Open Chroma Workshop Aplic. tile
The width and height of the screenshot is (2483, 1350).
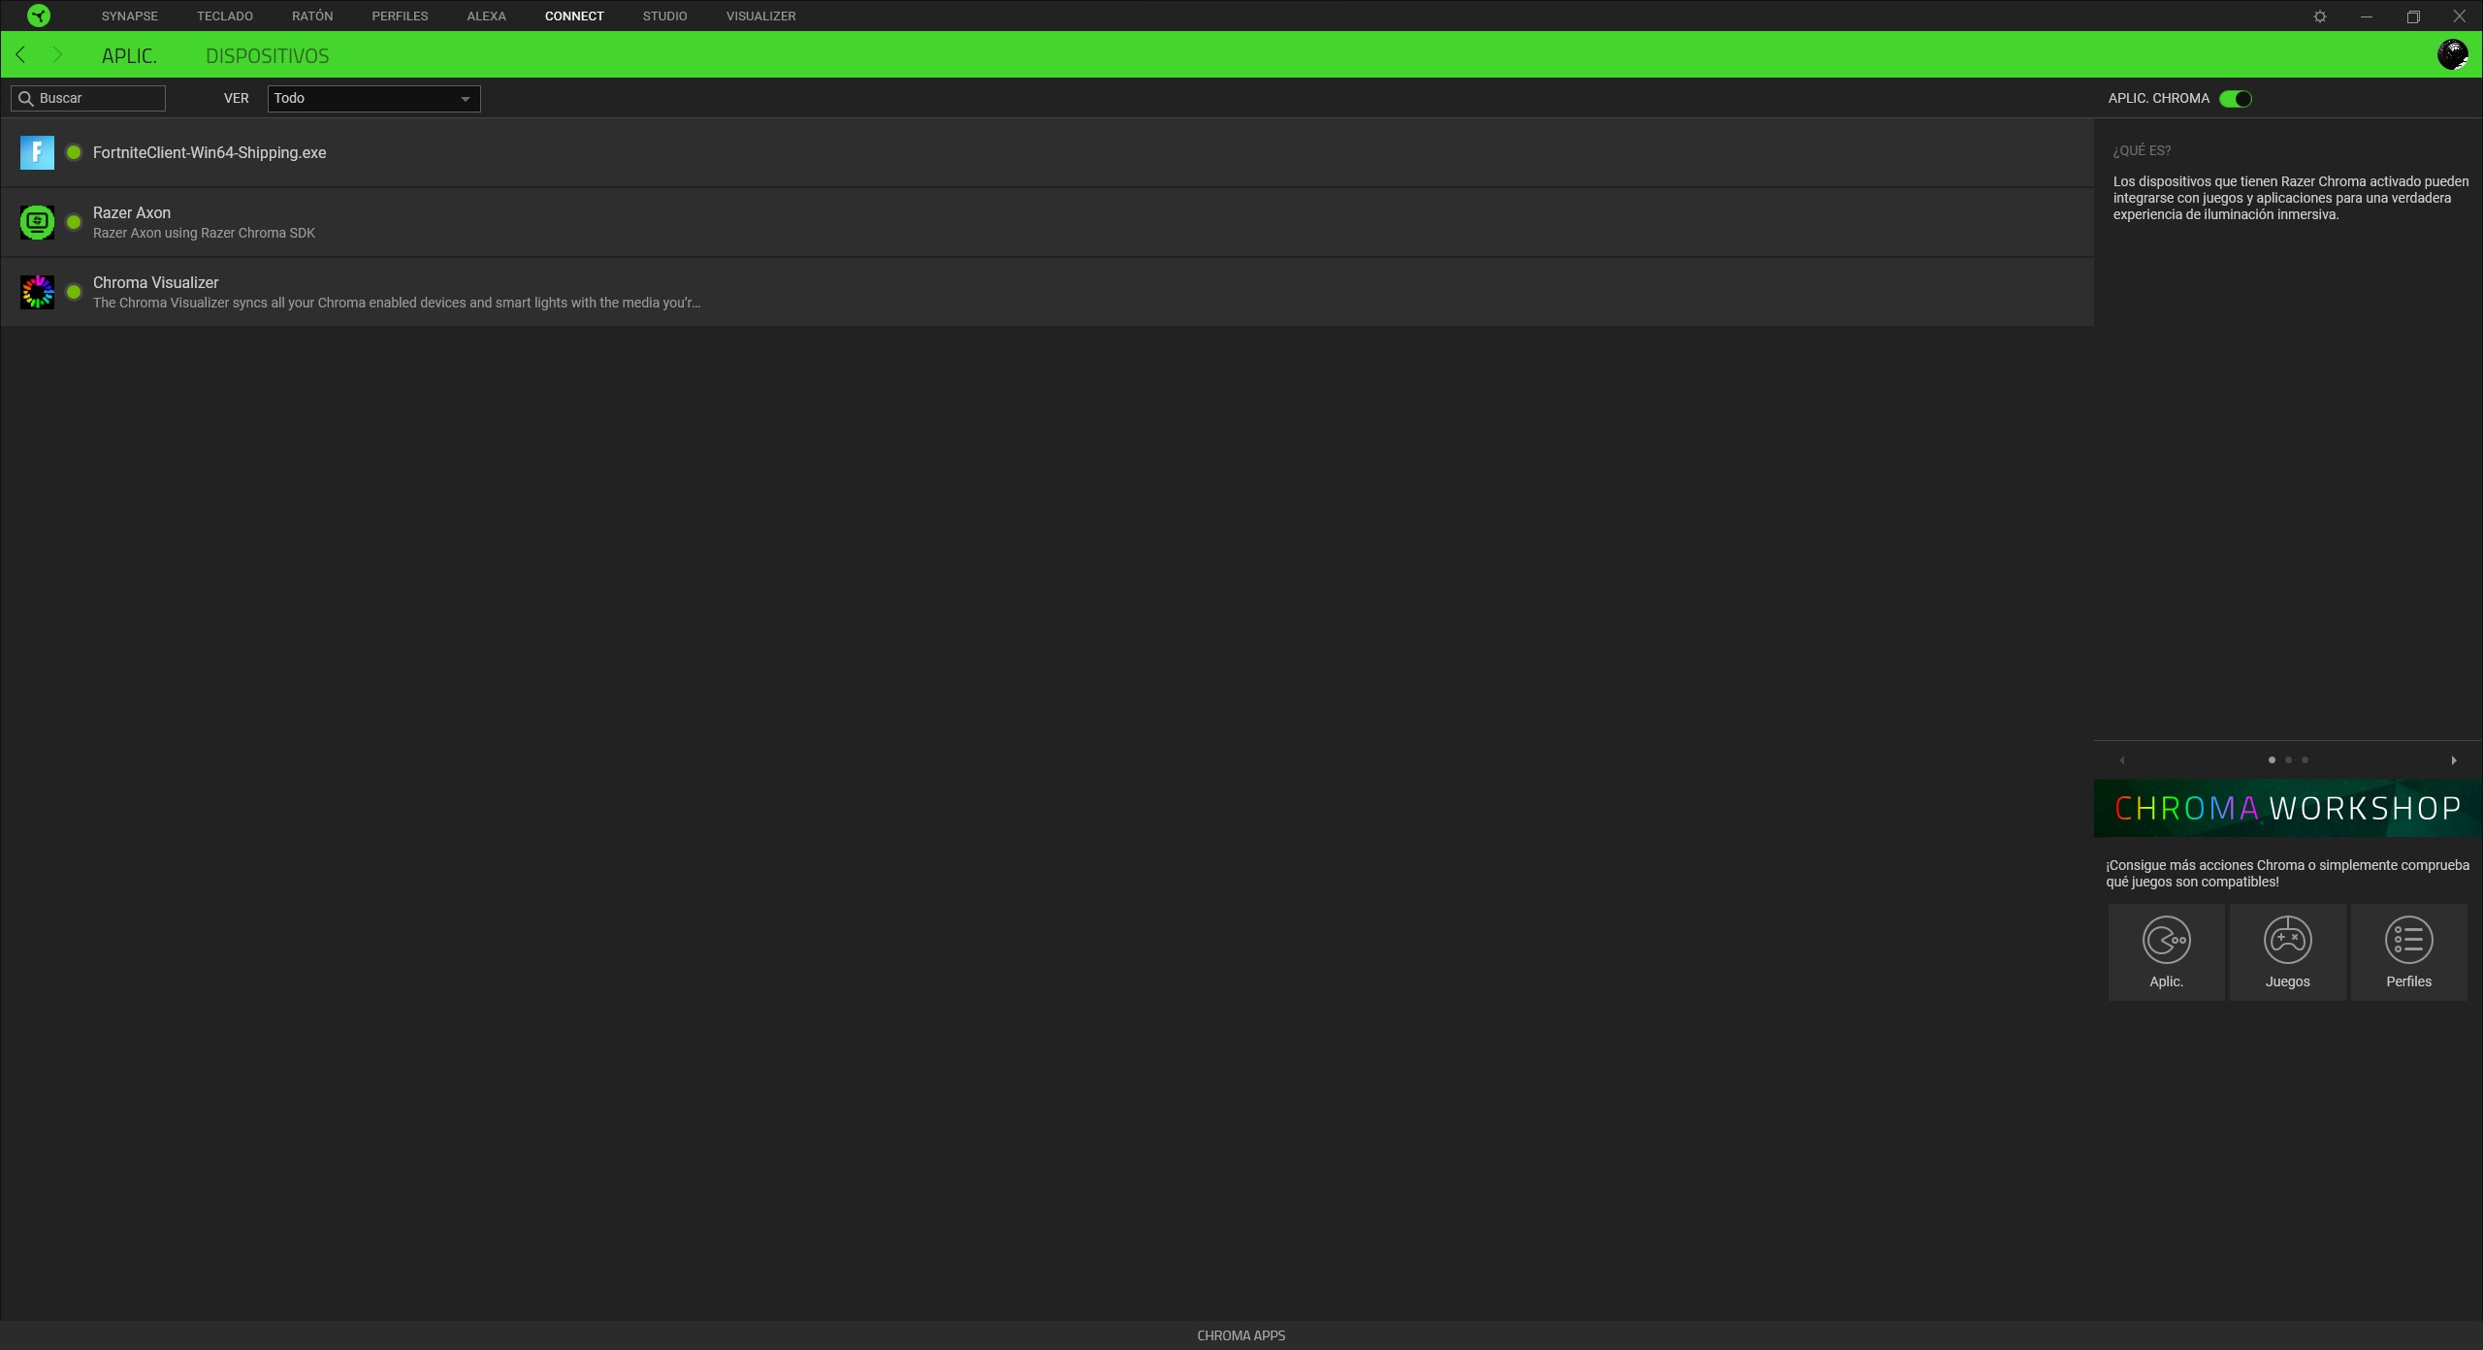[x=2166, y=952]
